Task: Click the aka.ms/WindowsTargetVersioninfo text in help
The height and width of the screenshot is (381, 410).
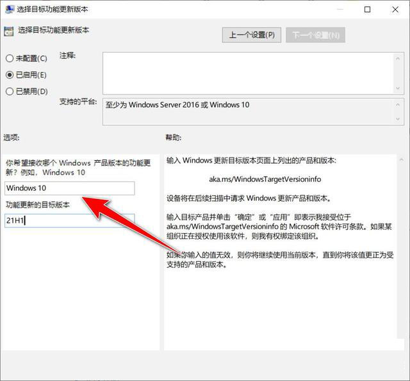Action: [x=265, y=179]
